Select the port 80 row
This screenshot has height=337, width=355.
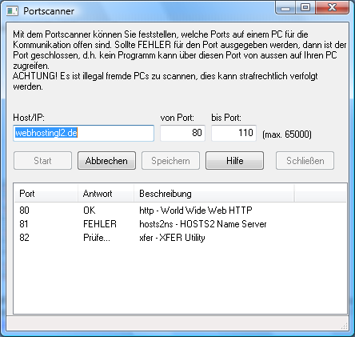click(x=180, y=211)
